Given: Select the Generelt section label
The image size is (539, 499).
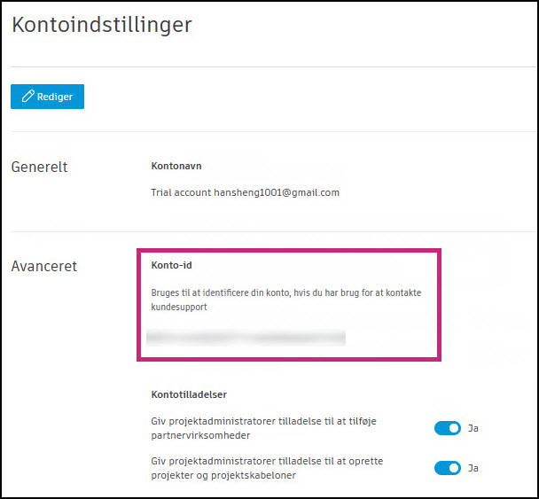Looking at the screenshot, I should point(39,166).
